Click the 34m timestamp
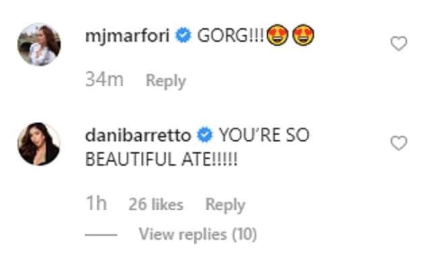 (104, 79)
